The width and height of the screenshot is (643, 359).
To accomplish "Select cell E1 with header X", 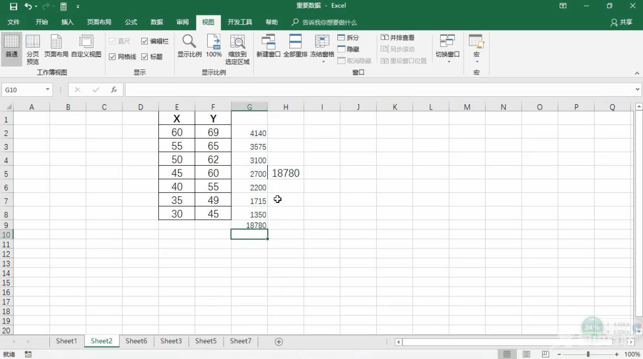I will 177,119.
